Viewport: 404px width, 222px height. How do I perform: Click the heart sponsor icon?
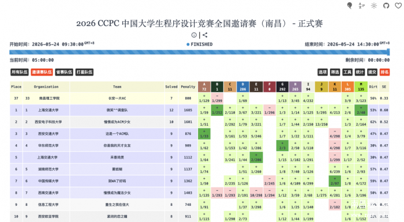pos(398,5)
